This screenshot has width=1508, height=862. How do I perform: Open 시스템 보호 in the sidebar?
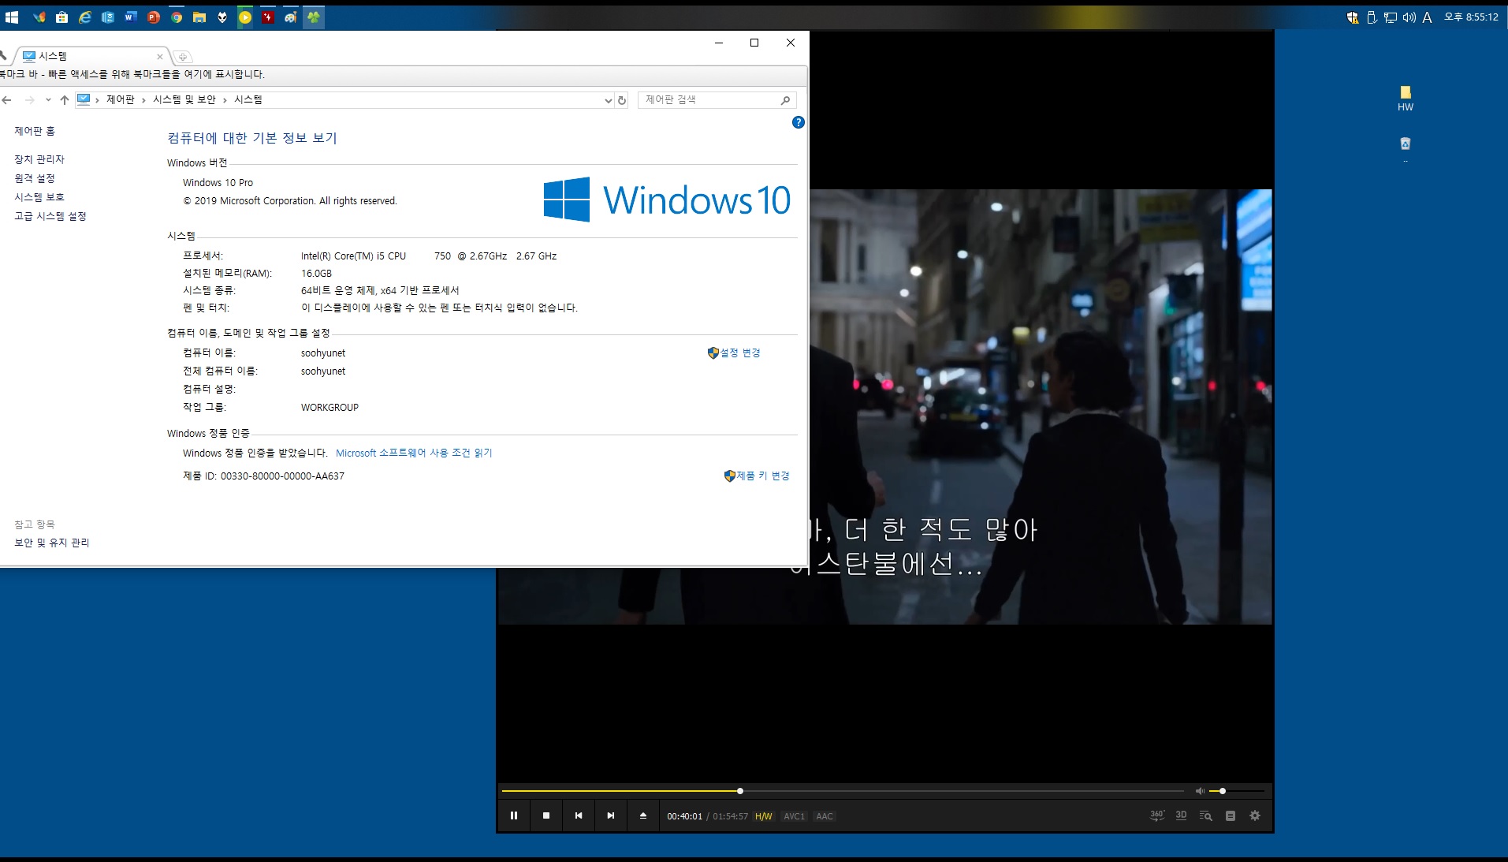pyautogui.click(x=39, y=197)
